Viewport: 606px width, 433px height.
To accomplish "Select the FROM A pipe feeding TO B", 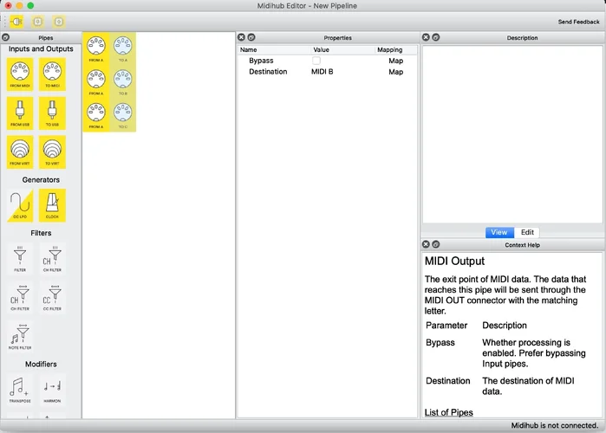I will tap(96, 81).
